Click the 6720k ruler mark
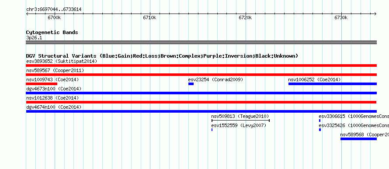The height and width of the screenshot is (169, 389). [245, 17]
